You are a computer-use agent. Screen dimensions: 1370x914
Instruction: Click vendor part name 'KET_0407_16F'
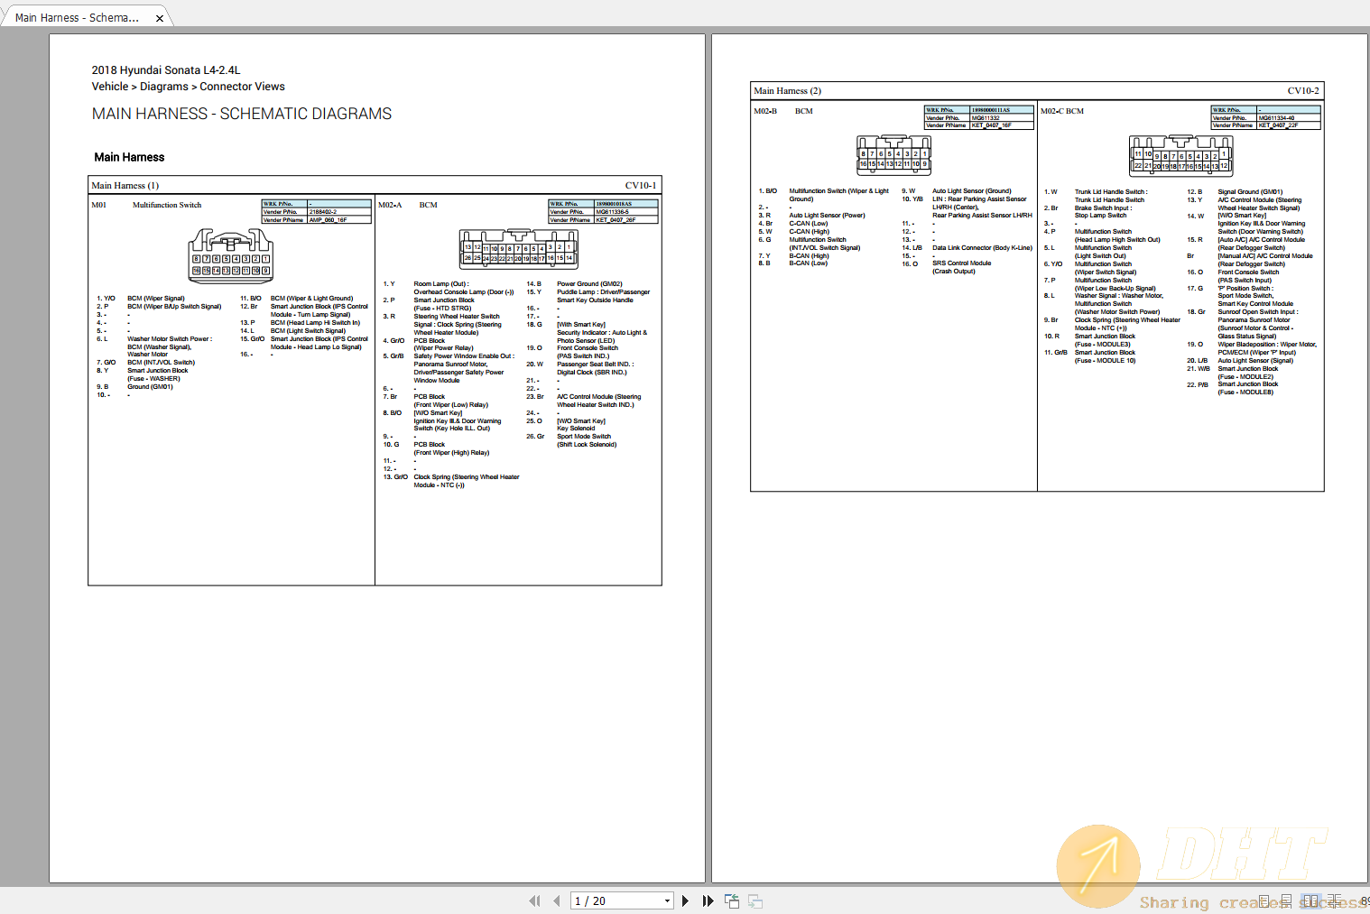point(991,125)
